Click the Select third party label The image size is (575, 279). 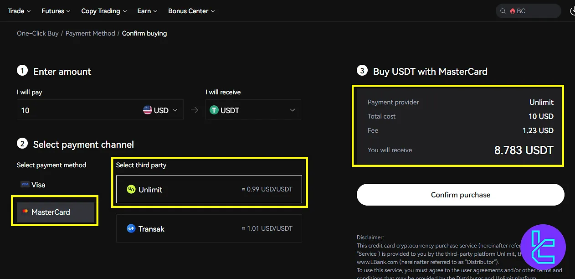(x=141, y=165)
